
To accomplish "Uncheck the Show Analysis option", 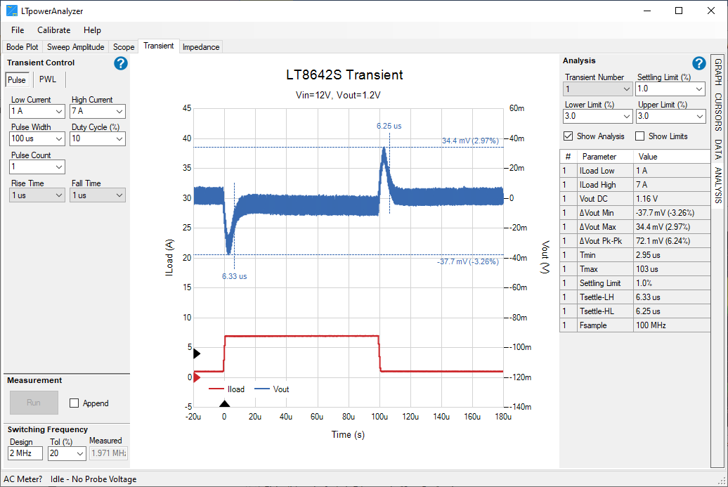I will pyautogui.click(x=568, y=136).
